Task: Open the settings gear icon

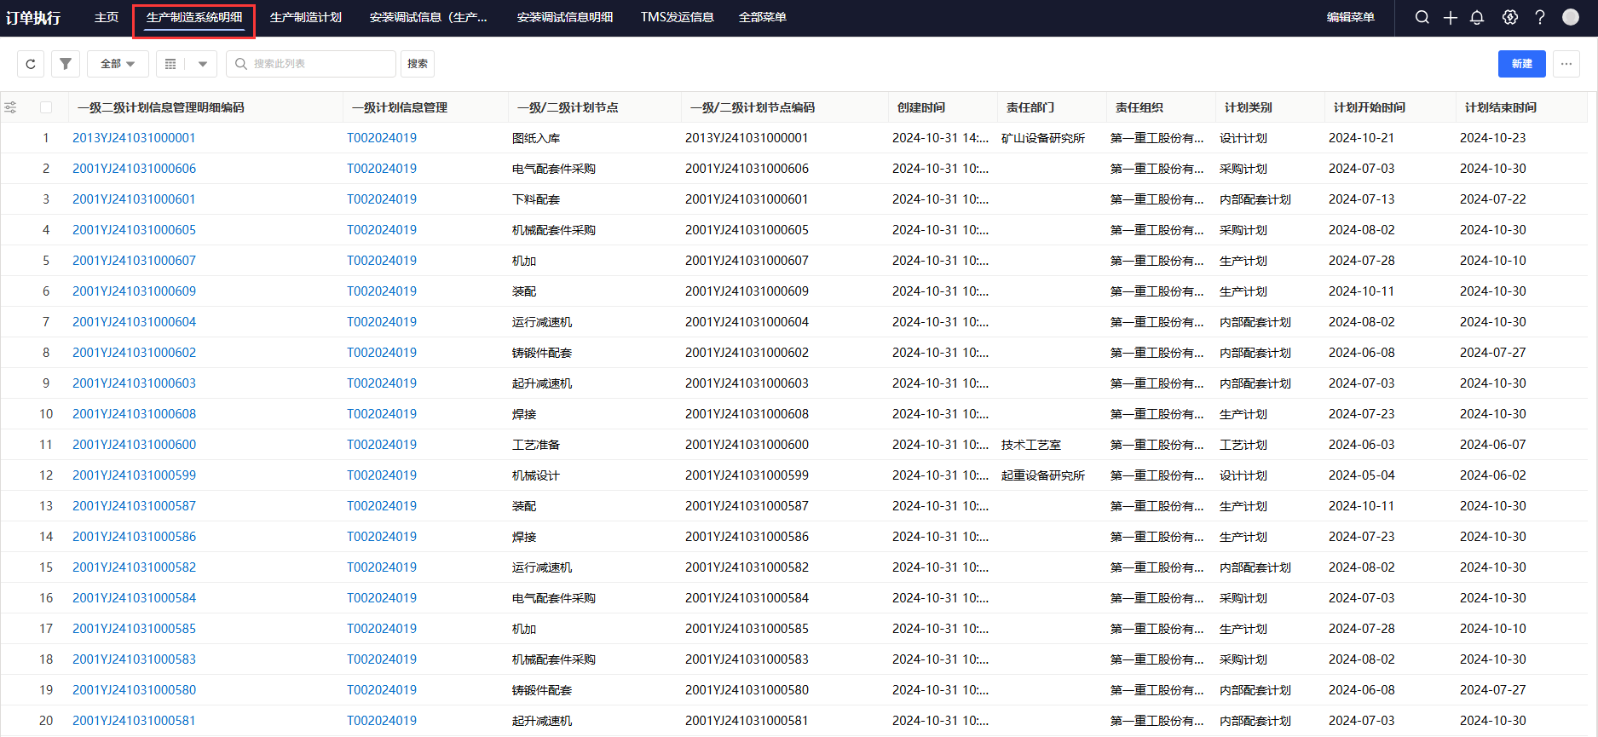Action: click(x=1509, y=17)
